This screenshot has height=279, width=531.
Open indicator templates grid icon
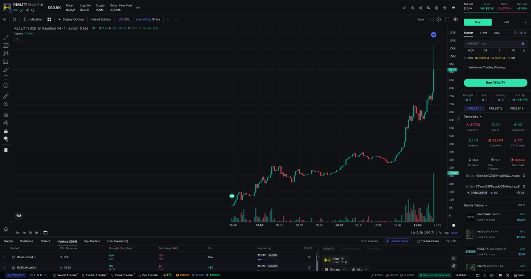click(50, 19)
